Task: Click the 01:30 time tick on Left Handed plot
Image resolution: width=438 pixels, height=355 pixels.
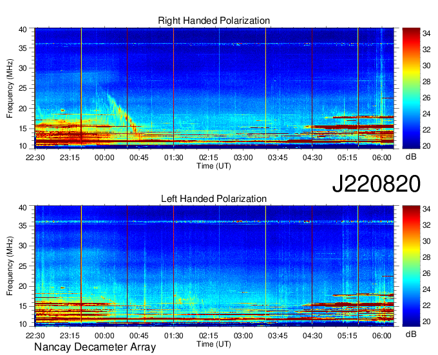Action: pyautogui.click(x=174, y=336)
